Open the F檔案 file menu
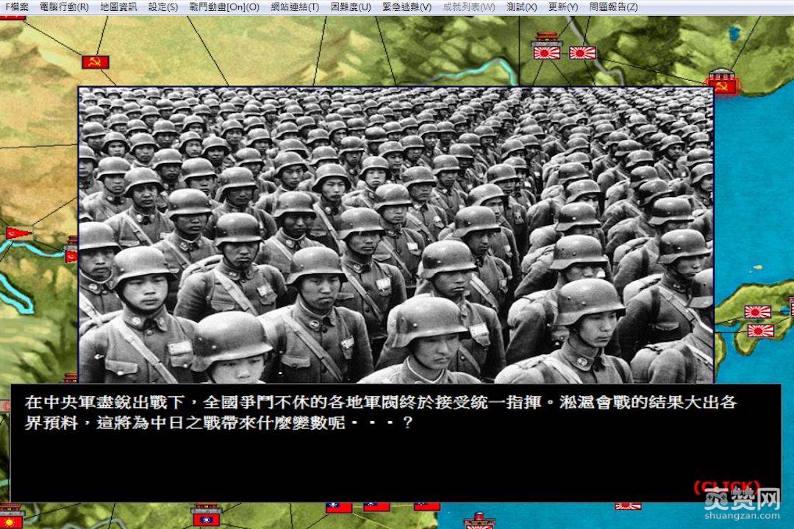794x529 pixels. point(15,6)
